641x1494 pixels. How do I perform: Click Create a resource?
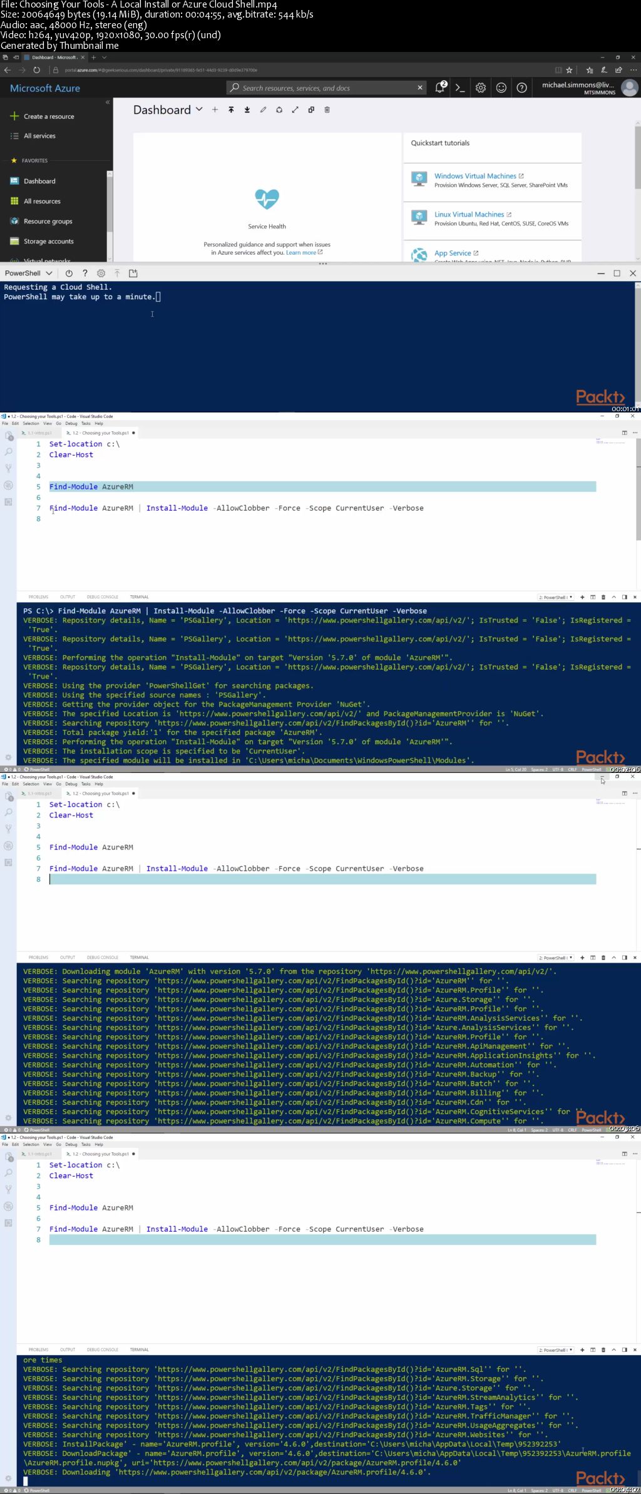point(43,116)
